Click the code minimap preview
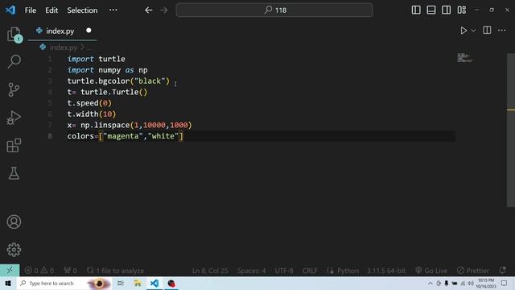Image resolution: width=515 pixels, height=290 pixels. tap(464, 58)
